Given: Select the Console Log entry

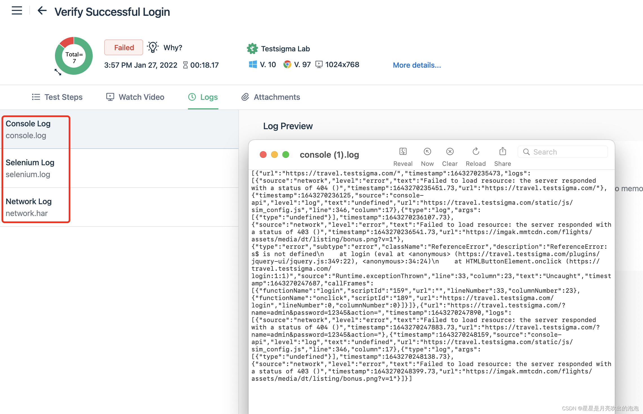Looking at the screenshot, I should click(119, 129).
